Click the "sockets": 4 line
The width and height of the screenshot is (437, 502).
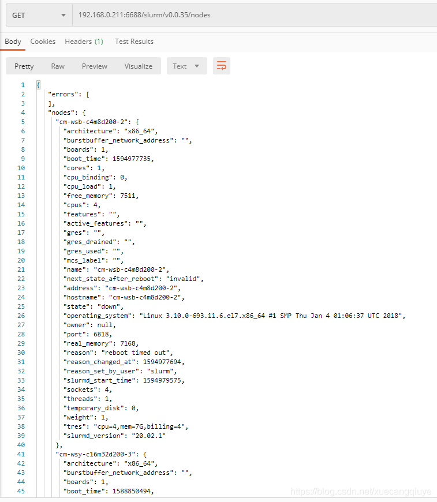pyautogui.click(x=88, y=389)
